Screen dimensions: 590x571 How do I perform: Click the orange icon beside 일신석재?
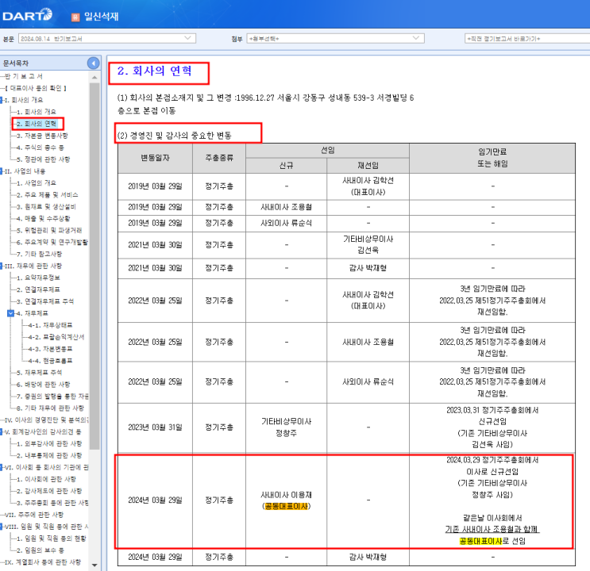tap(75, 17)
